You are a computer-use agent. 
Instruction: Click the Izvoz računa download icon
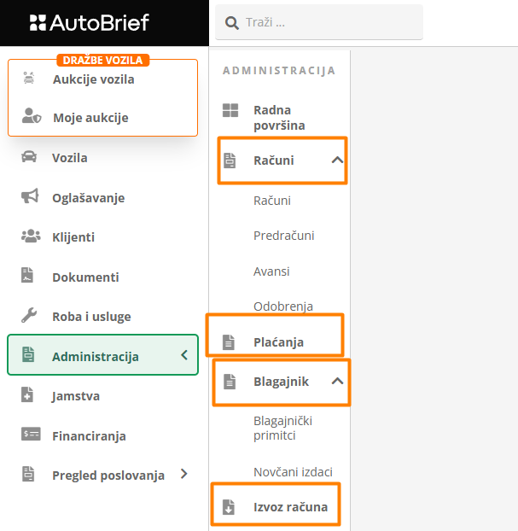(x=228, y=507)
